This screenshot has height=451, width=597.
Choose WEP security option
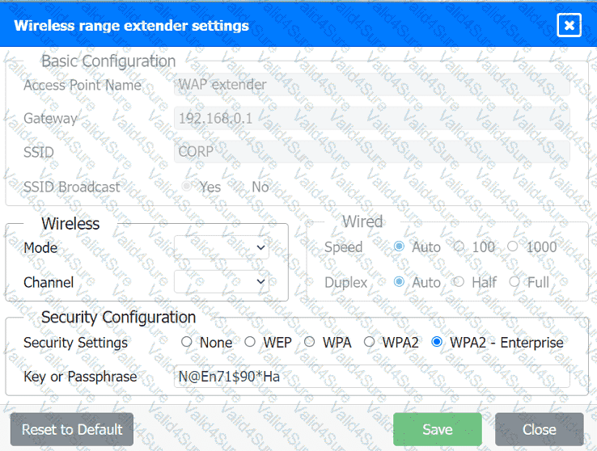click(x=250, y=342)
